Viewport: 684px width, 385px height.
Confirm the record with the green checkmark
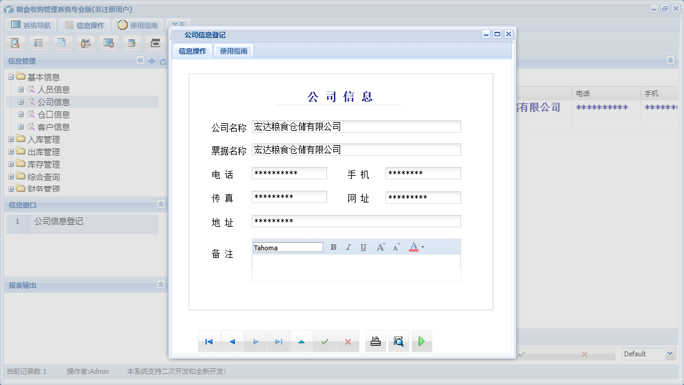(x=325, y=341)
